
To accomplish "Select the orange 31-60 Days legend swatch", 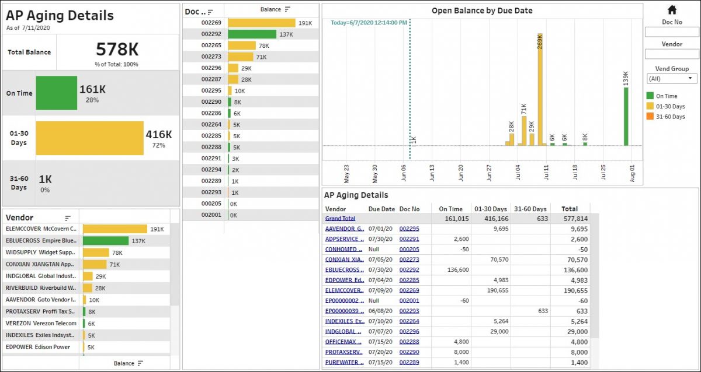I will pyautogui.click(x=650, y=117).
